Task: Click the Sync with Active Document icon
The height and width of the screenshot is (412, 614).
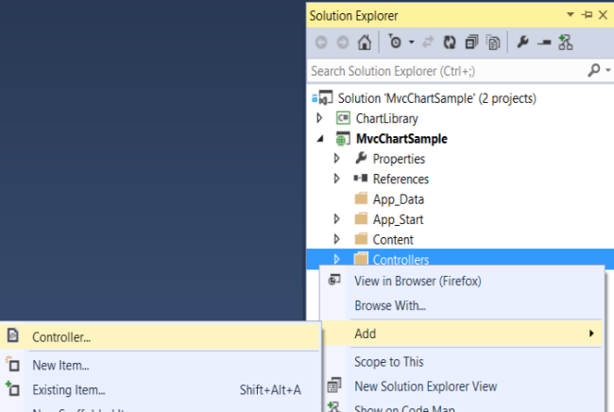Action: pos(428,42)
